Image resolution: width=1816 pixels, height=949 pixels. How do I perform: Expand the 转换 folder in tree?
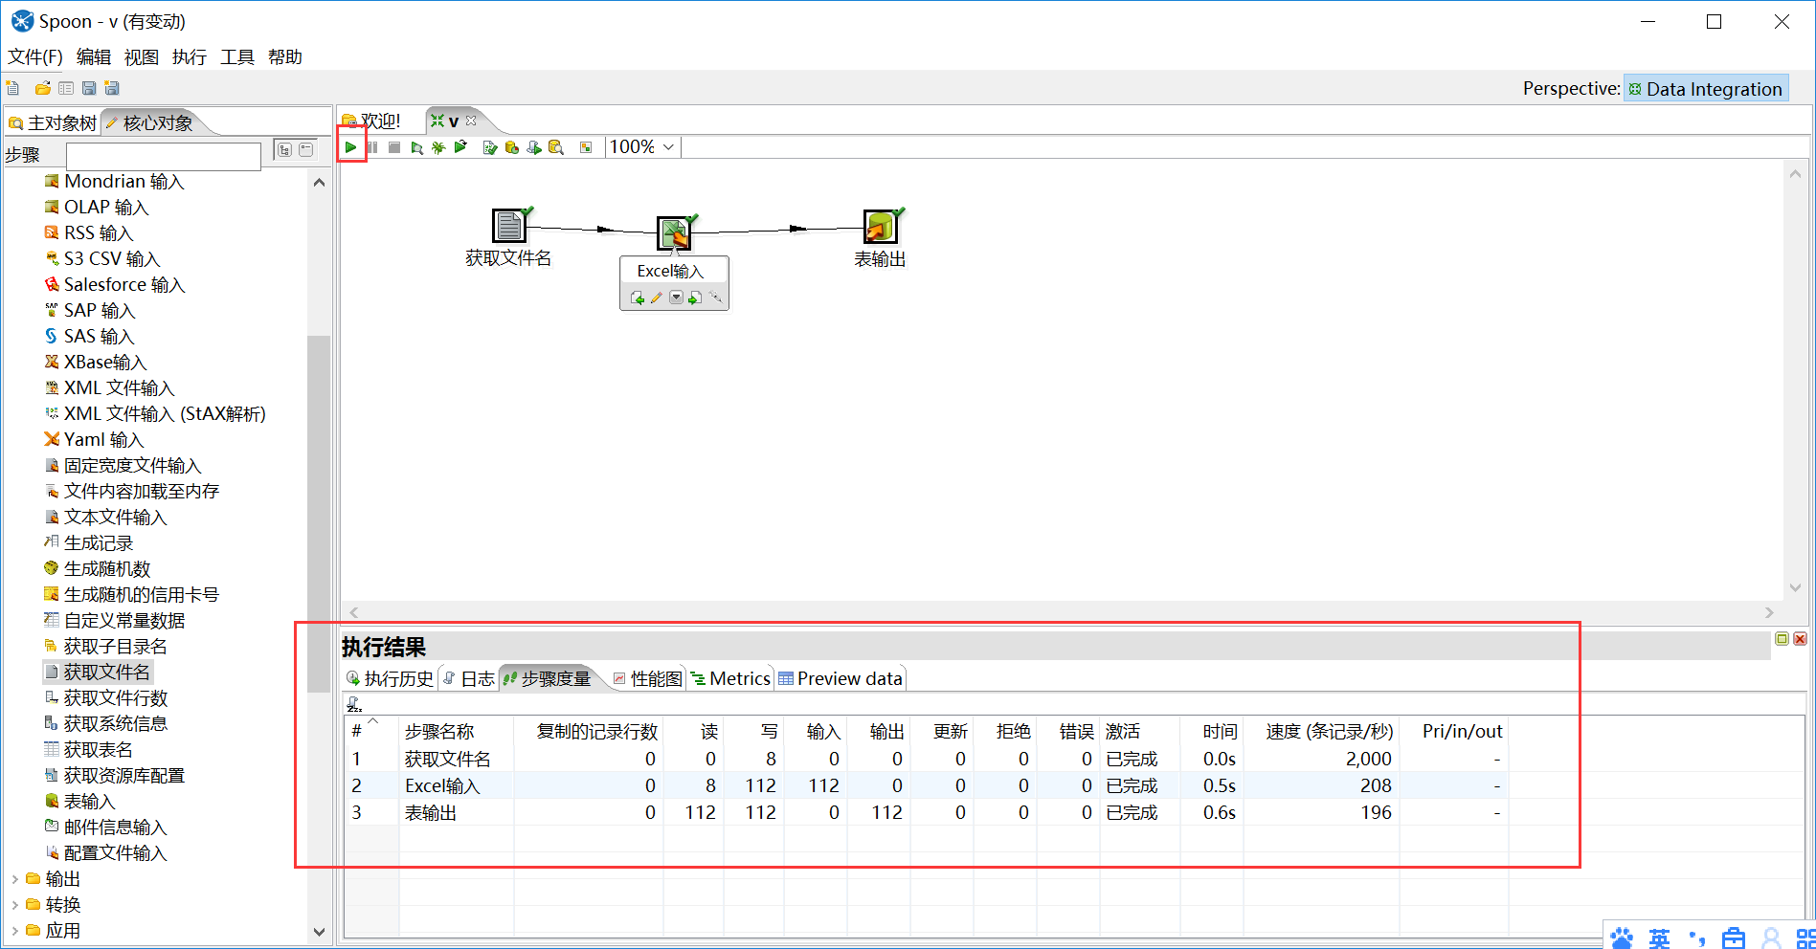click(15, 904)
